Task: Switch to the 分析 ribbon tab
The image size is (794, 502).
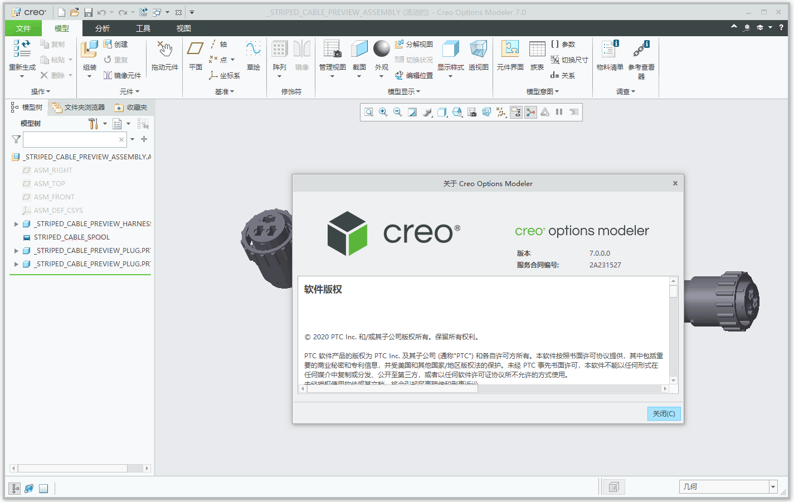Action: click(x=102, y=28)
